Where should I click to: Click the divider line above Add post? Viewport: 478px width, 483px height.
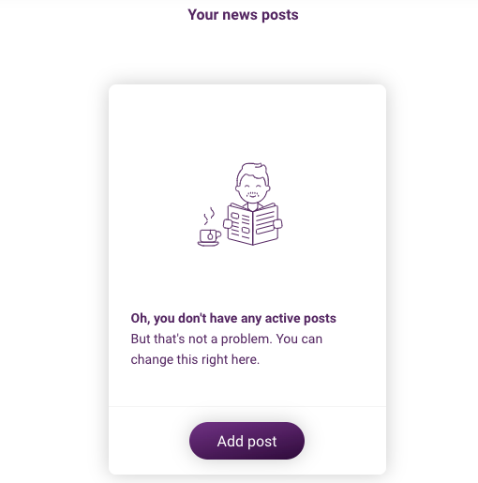pyautogui.click(x=247, y=406)
